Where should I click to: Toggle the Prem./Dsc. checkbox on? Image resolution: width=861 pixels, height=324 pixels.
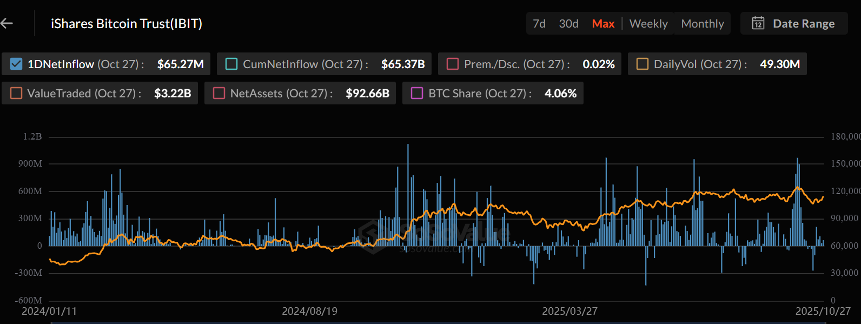pyautogui.click(x=453, y=64)
